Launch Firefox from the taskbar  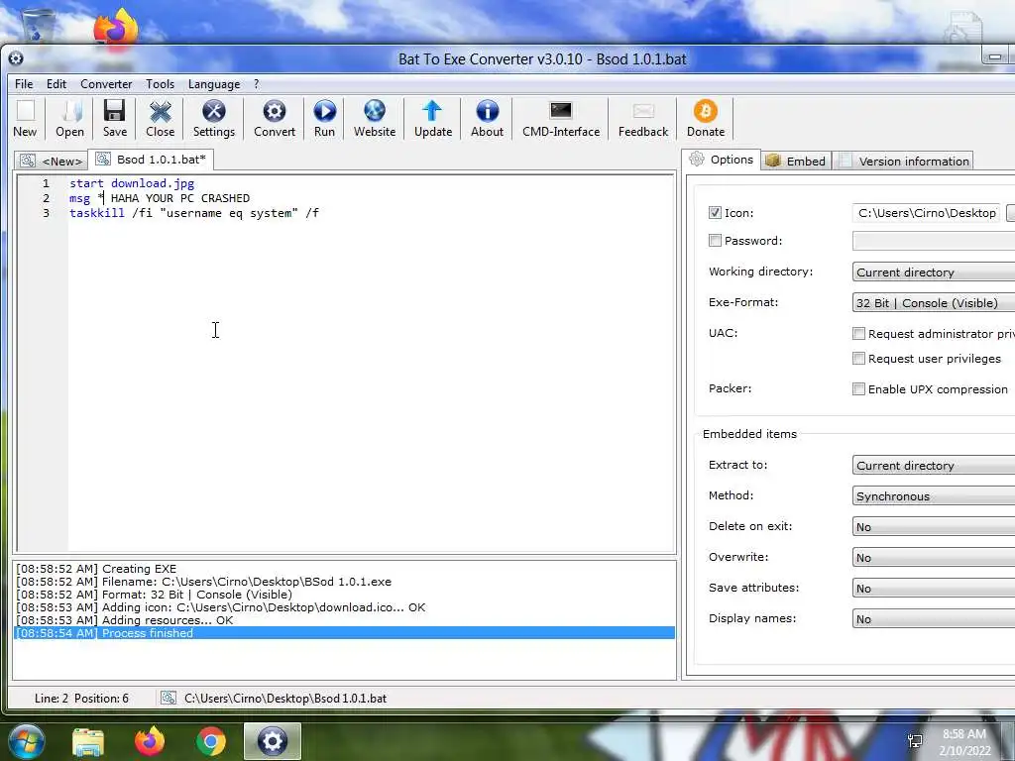click(150, 741)
